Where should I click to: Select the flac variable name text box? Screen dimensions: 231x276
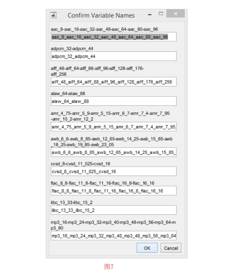[113, 191]
